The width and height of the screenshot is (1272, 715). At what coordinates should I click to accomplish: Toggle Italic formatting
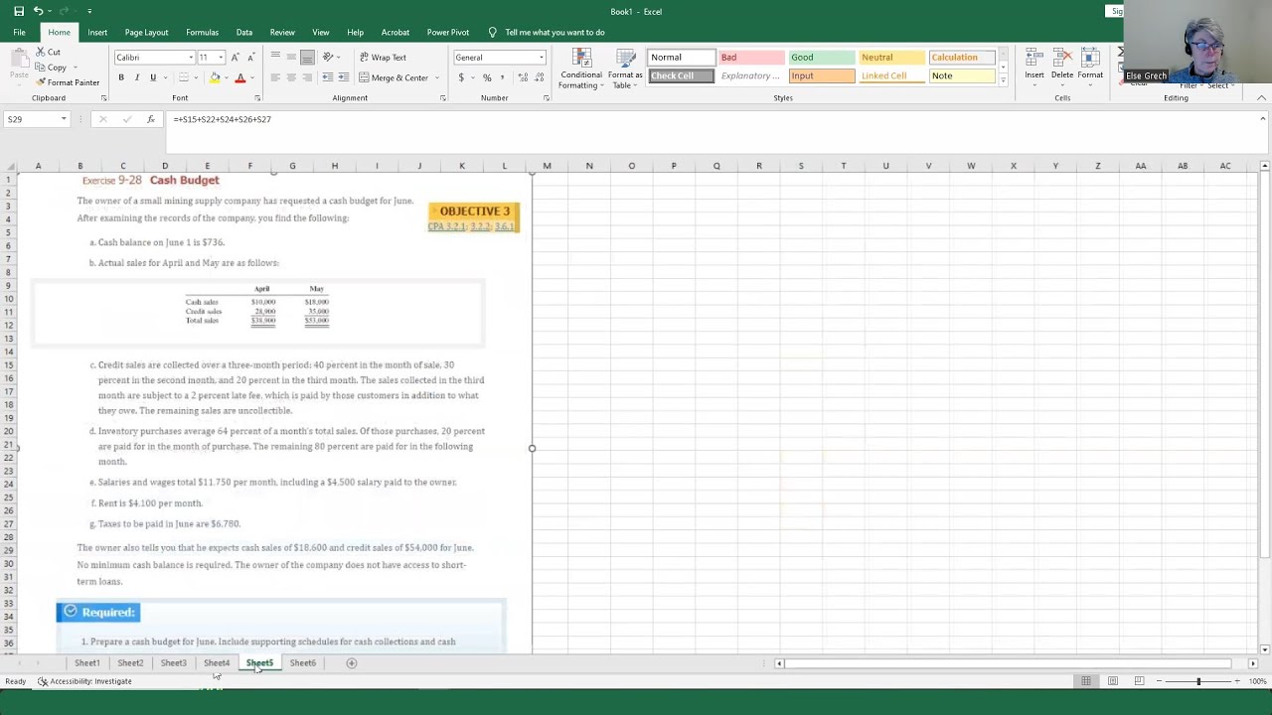tap(137, 77)
